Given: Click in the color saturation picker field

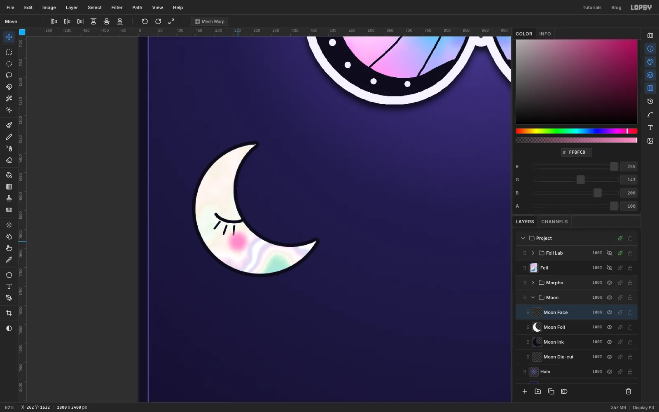Looking at the screenshot, I should [x=577, y=82].
